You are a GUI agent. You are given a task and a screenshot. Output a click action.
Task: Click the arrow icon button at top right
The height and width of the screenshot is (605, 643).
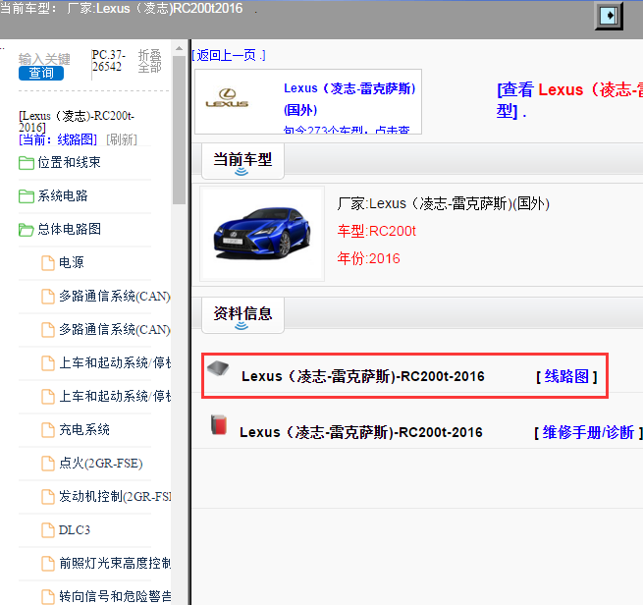click(609, 16)
